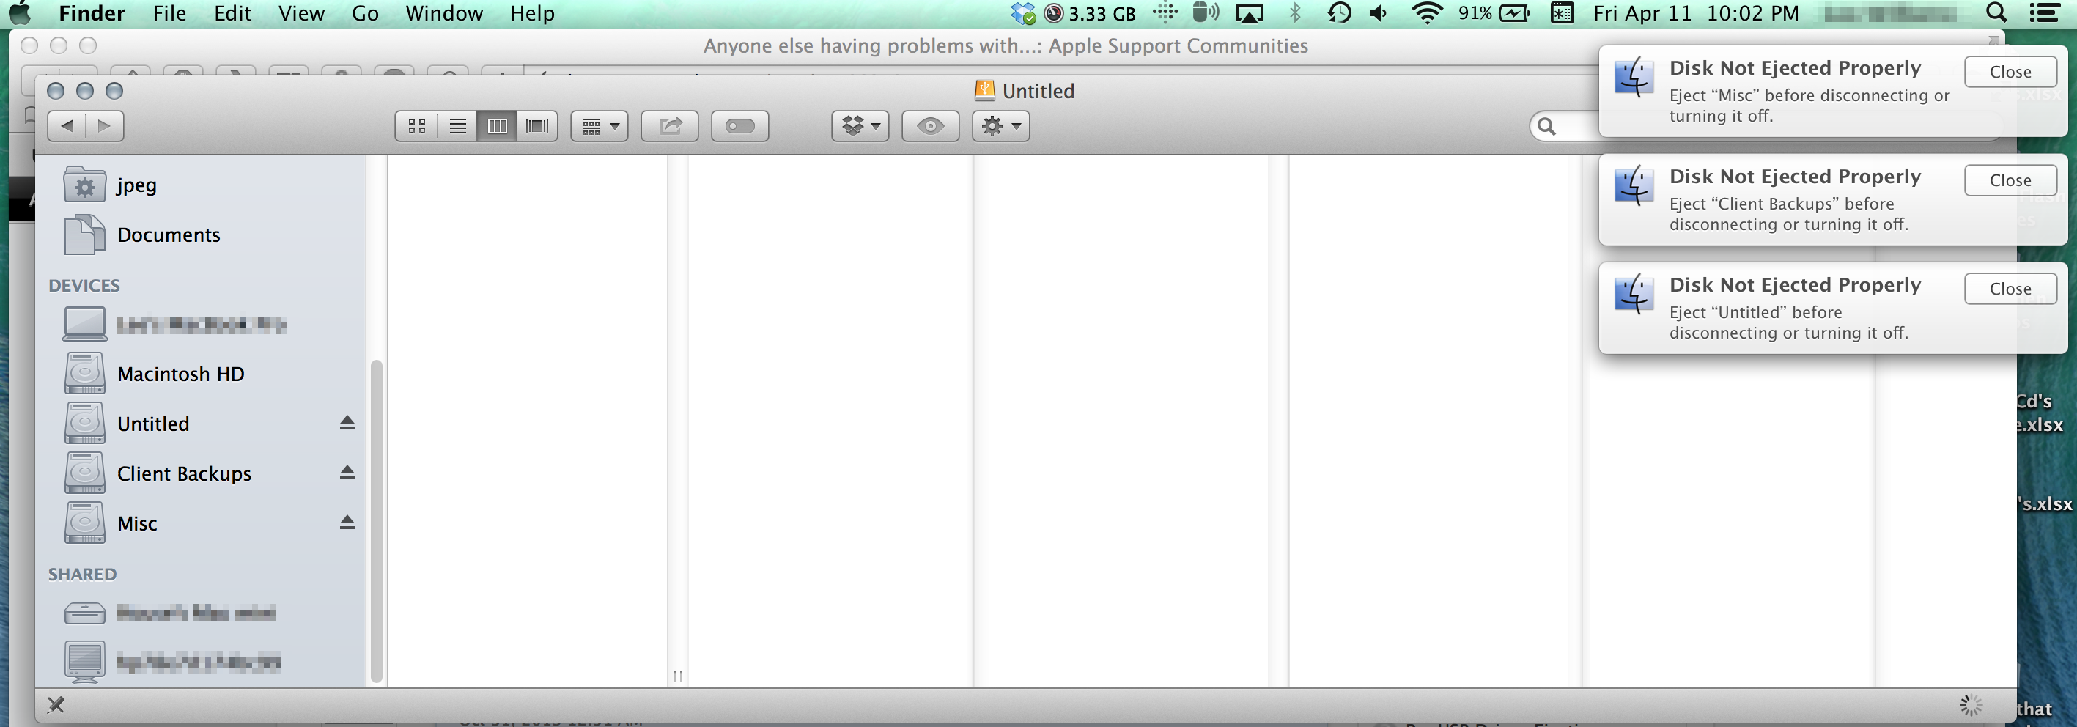Click the Documents file icon

(x=85, y=235)
